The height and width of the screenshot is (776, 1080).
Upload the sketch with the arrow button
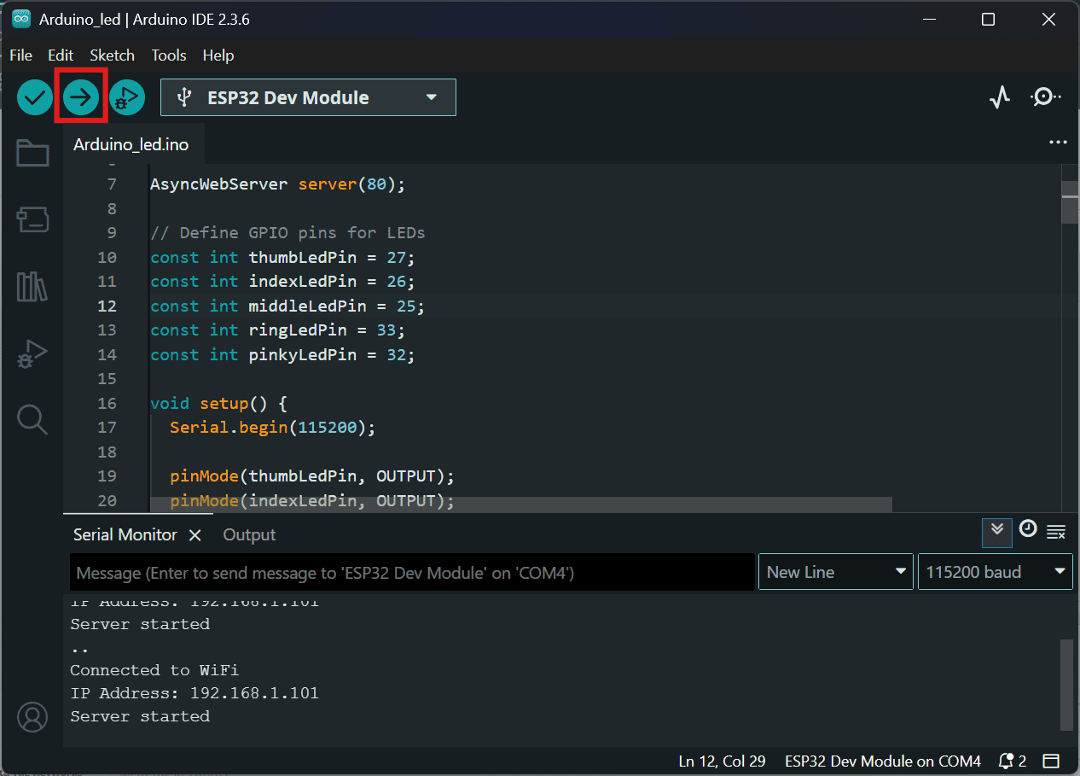pos(81,97)
